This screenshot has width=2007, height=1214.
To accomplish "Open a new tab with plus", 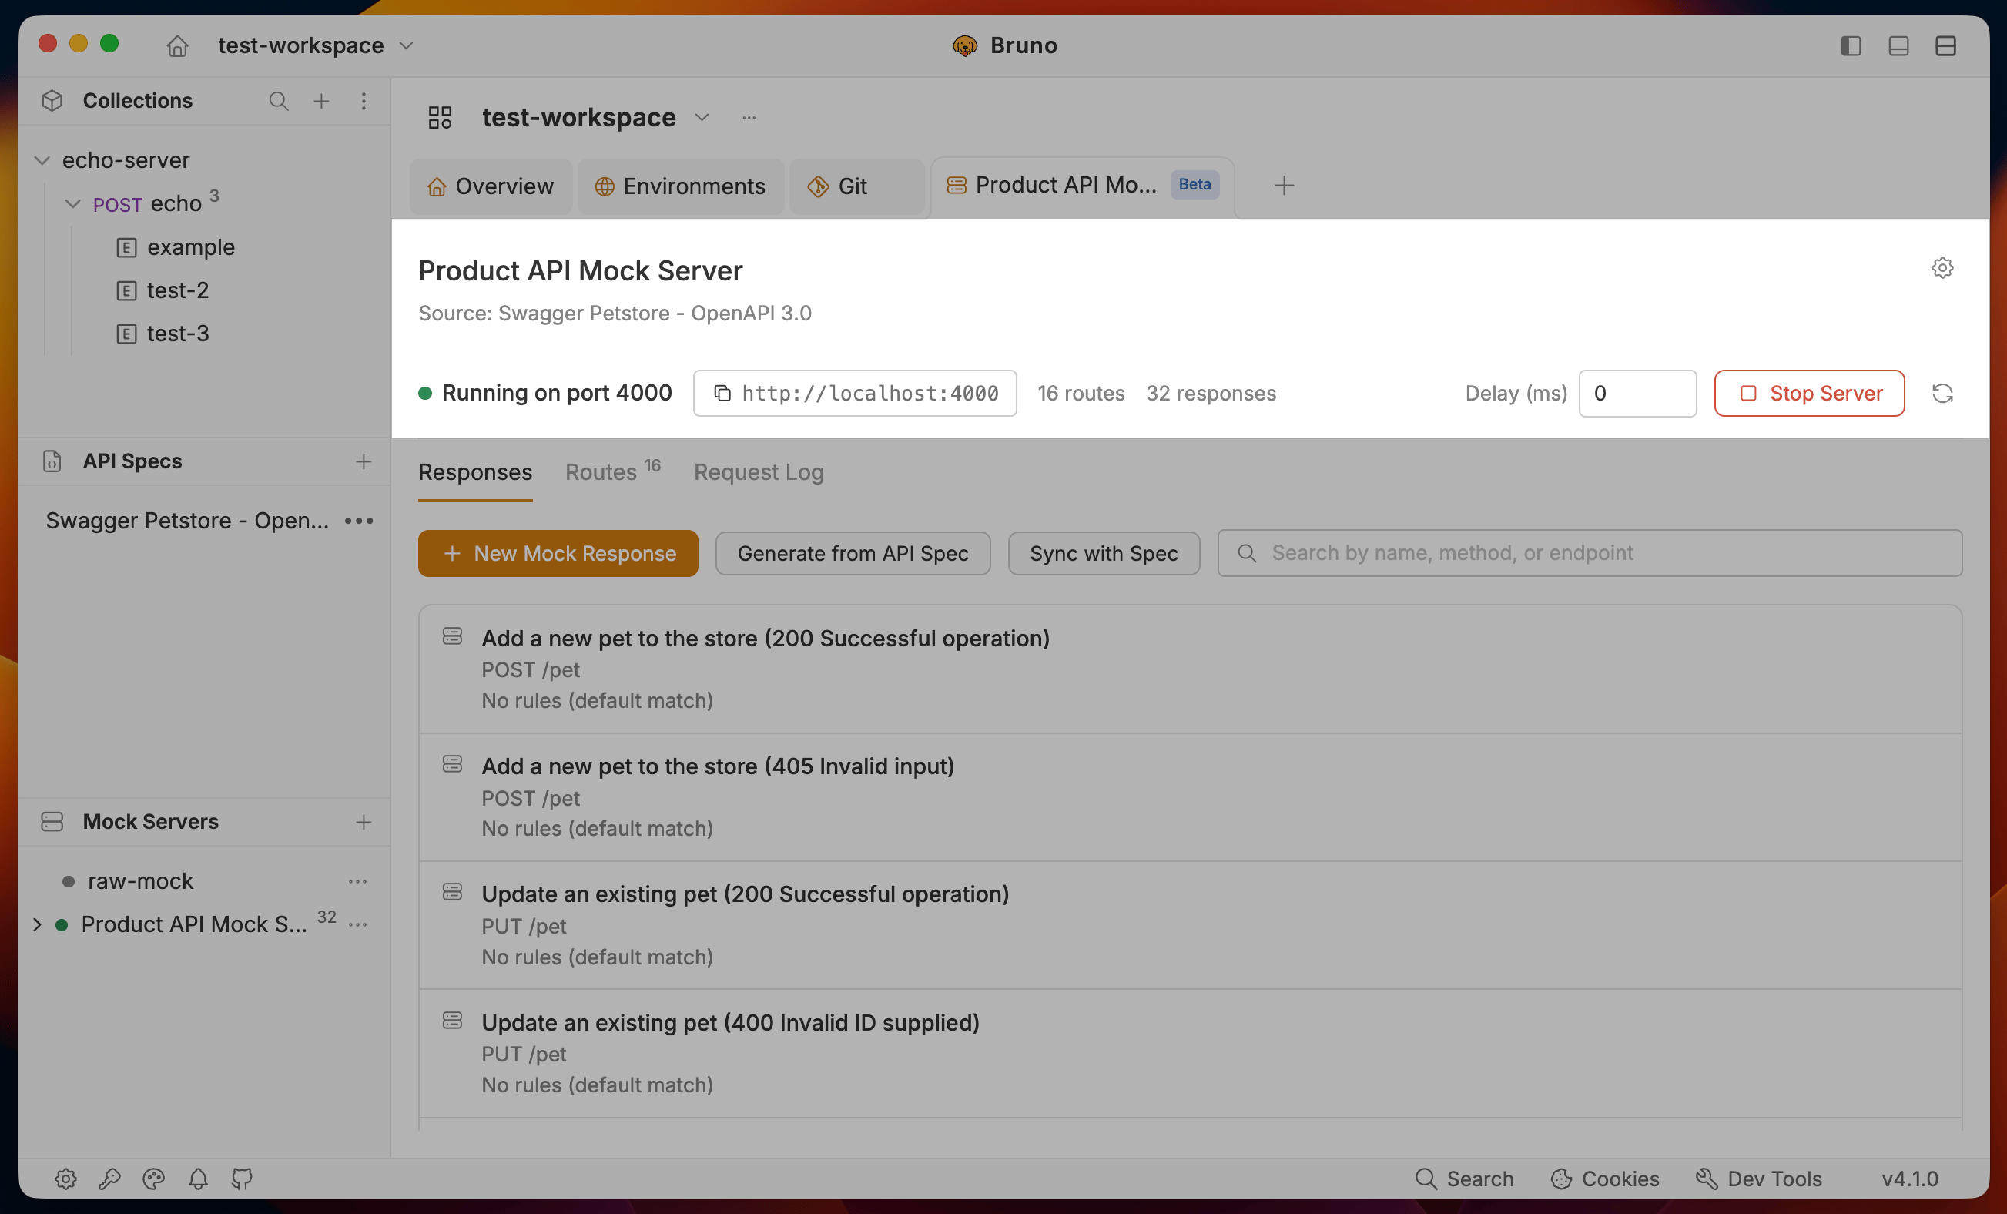I will [1284, 186].
